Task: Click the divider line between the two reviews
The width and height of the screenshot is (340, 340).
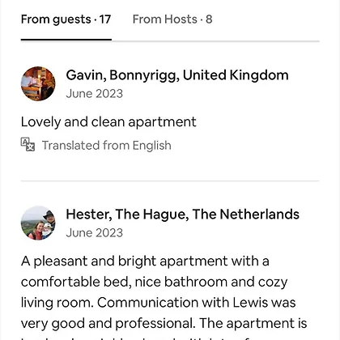Action: [170, 181]
